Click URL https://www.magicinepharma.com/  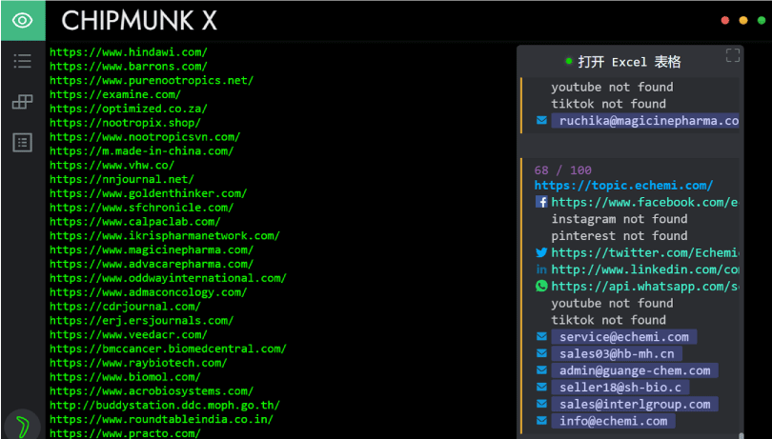[152, 250]
